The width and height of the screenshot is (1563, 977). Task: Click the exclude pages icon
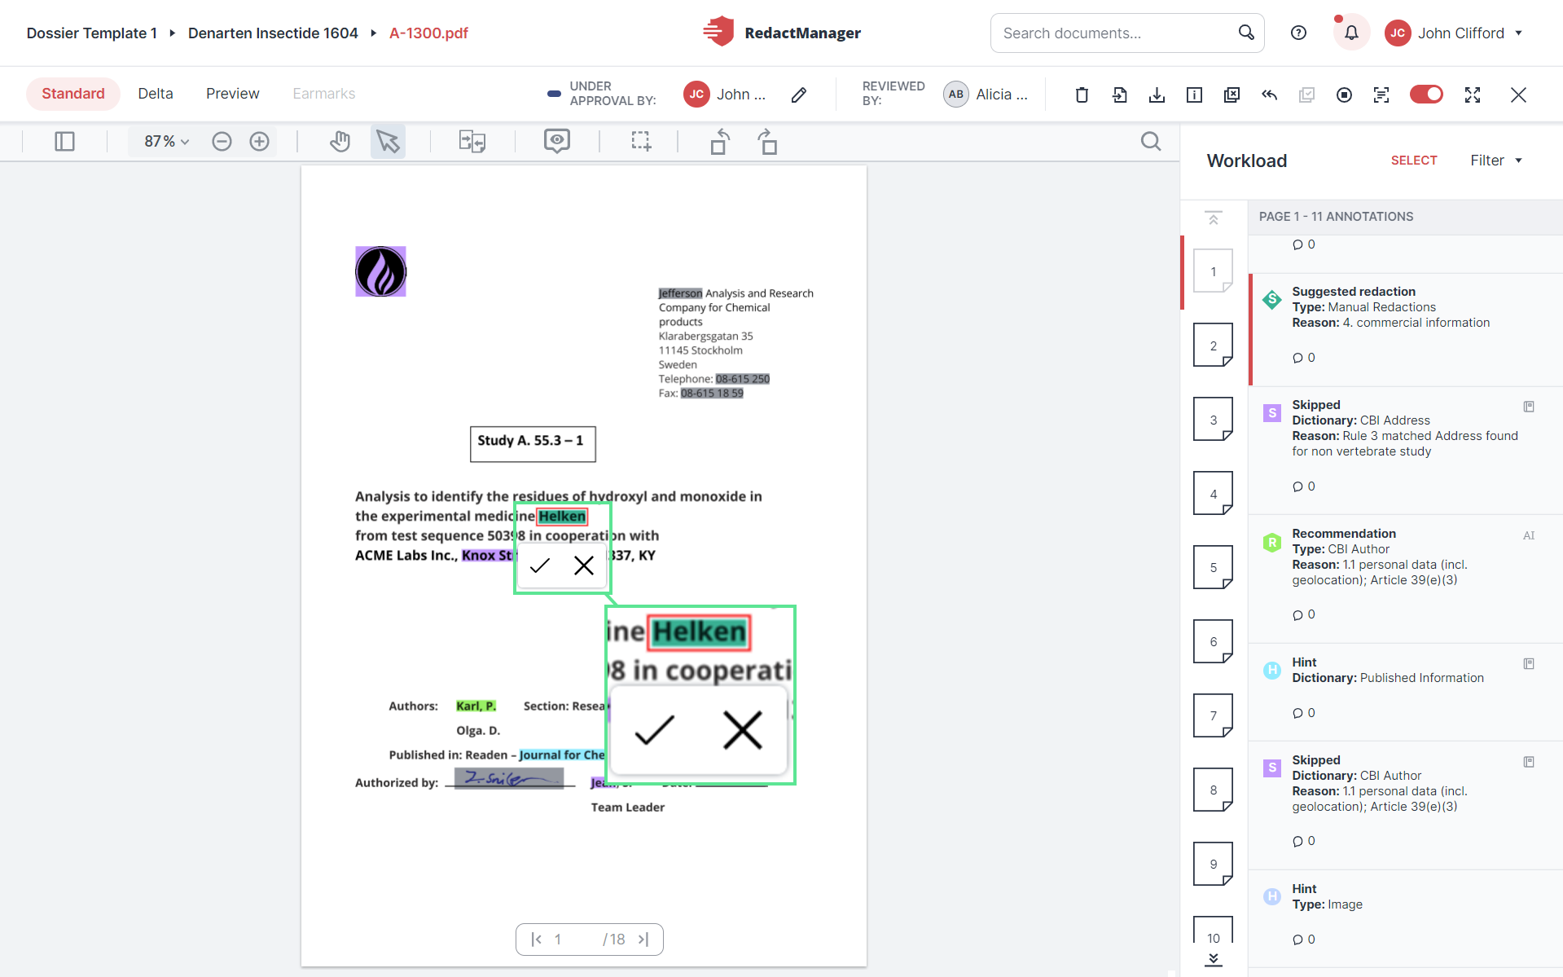[1232, 95]
